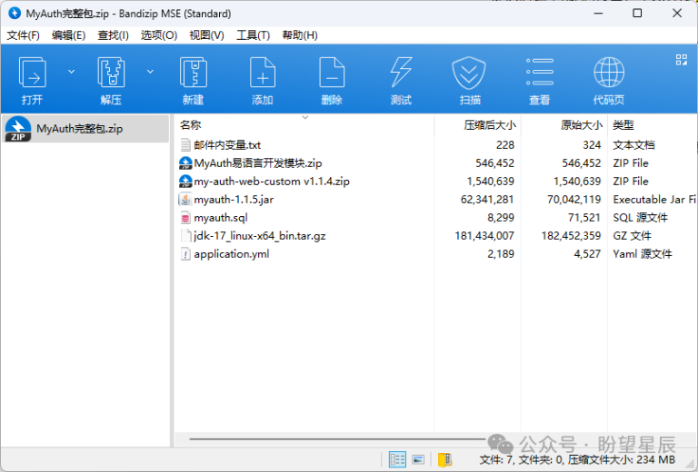
Task: Sort by the 压缩后大小 column header
Action: click(x=490, y=125)
